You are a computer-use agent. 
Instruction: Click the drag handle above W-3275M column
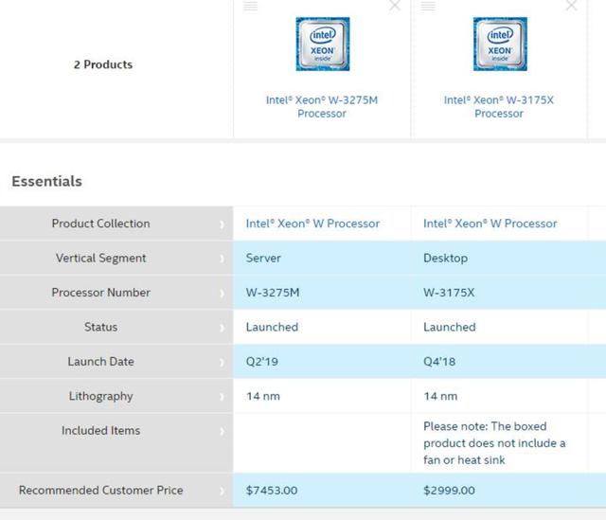[x=251, y=6]
